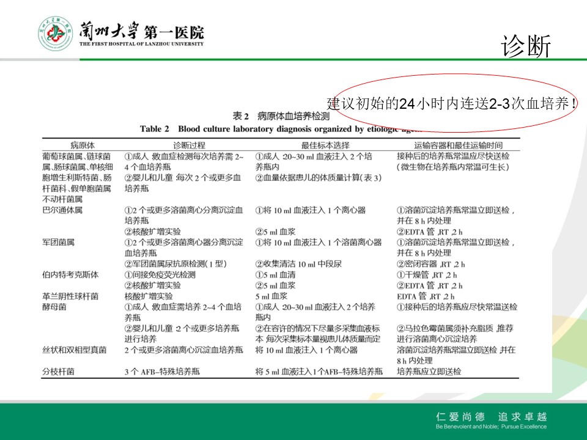Viewport: 587px width, 440px height.
Task: Click the cell 培养瓶应立即送检
Action: click(x=429, y=372)
